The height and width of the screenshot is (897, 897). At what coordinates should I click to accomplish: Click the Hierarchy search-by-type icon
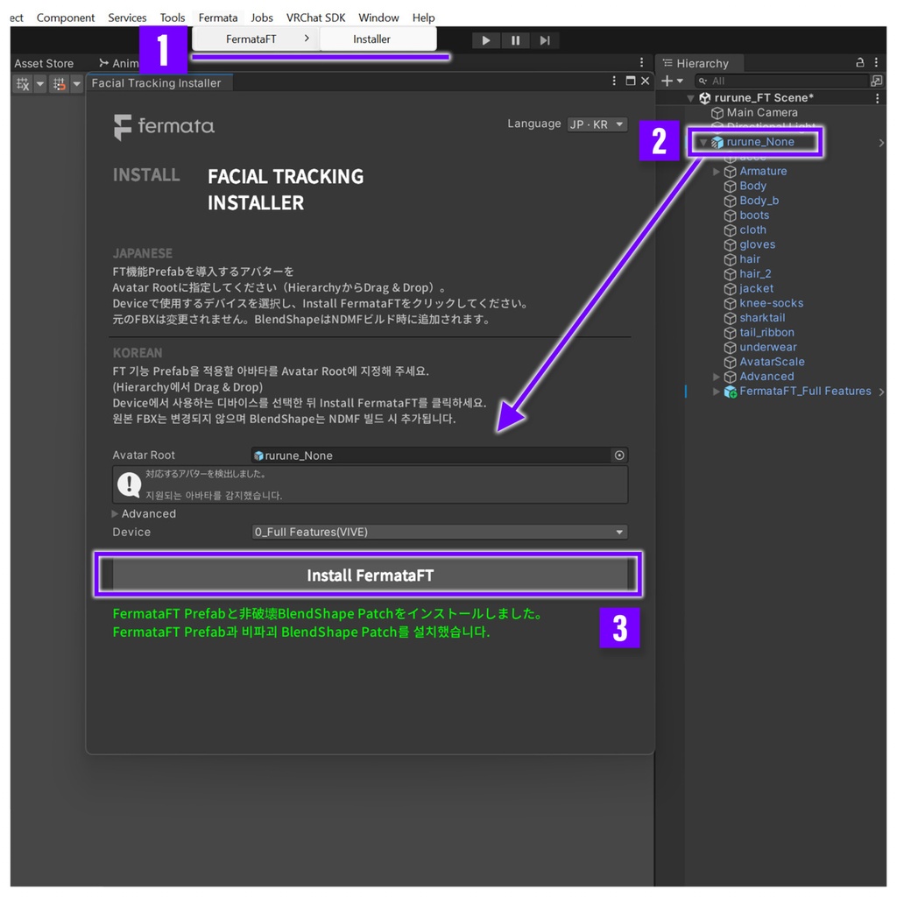[876, 81]
